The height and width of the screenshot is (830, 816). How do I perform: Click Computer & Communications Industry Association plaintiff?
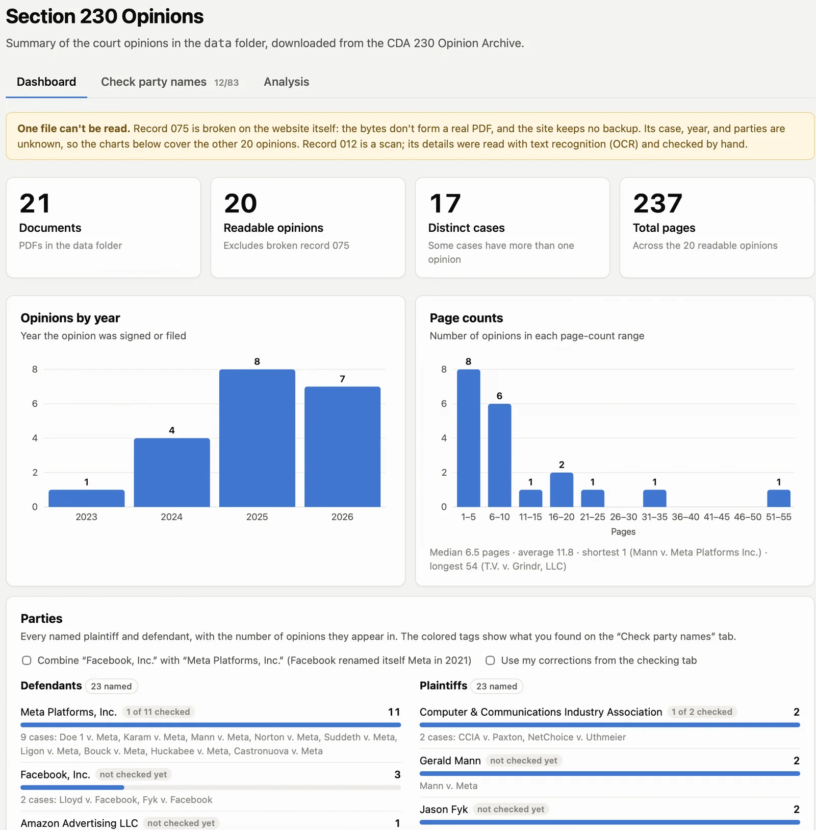(541, 712)
